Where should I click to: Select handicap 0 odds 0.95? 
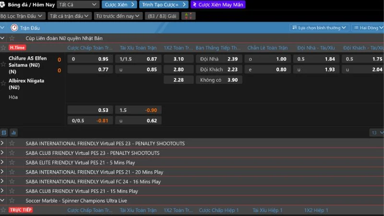point(90,59)
